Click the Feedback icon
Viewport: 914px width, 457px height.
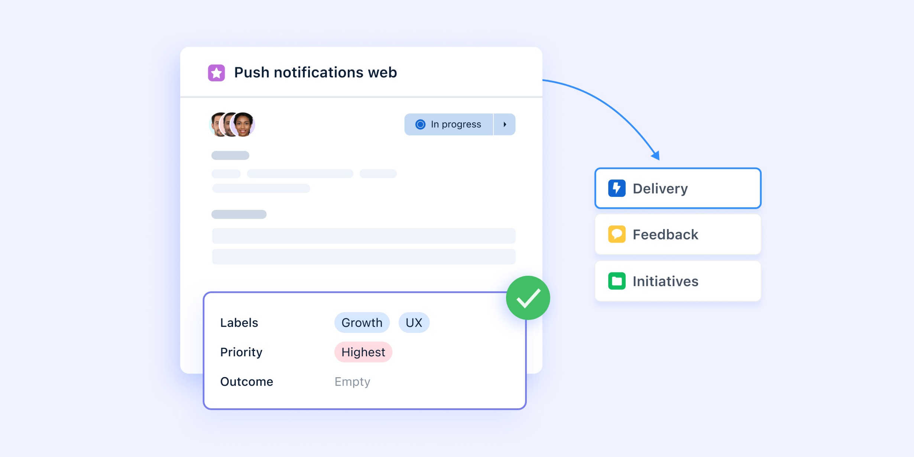616,235
